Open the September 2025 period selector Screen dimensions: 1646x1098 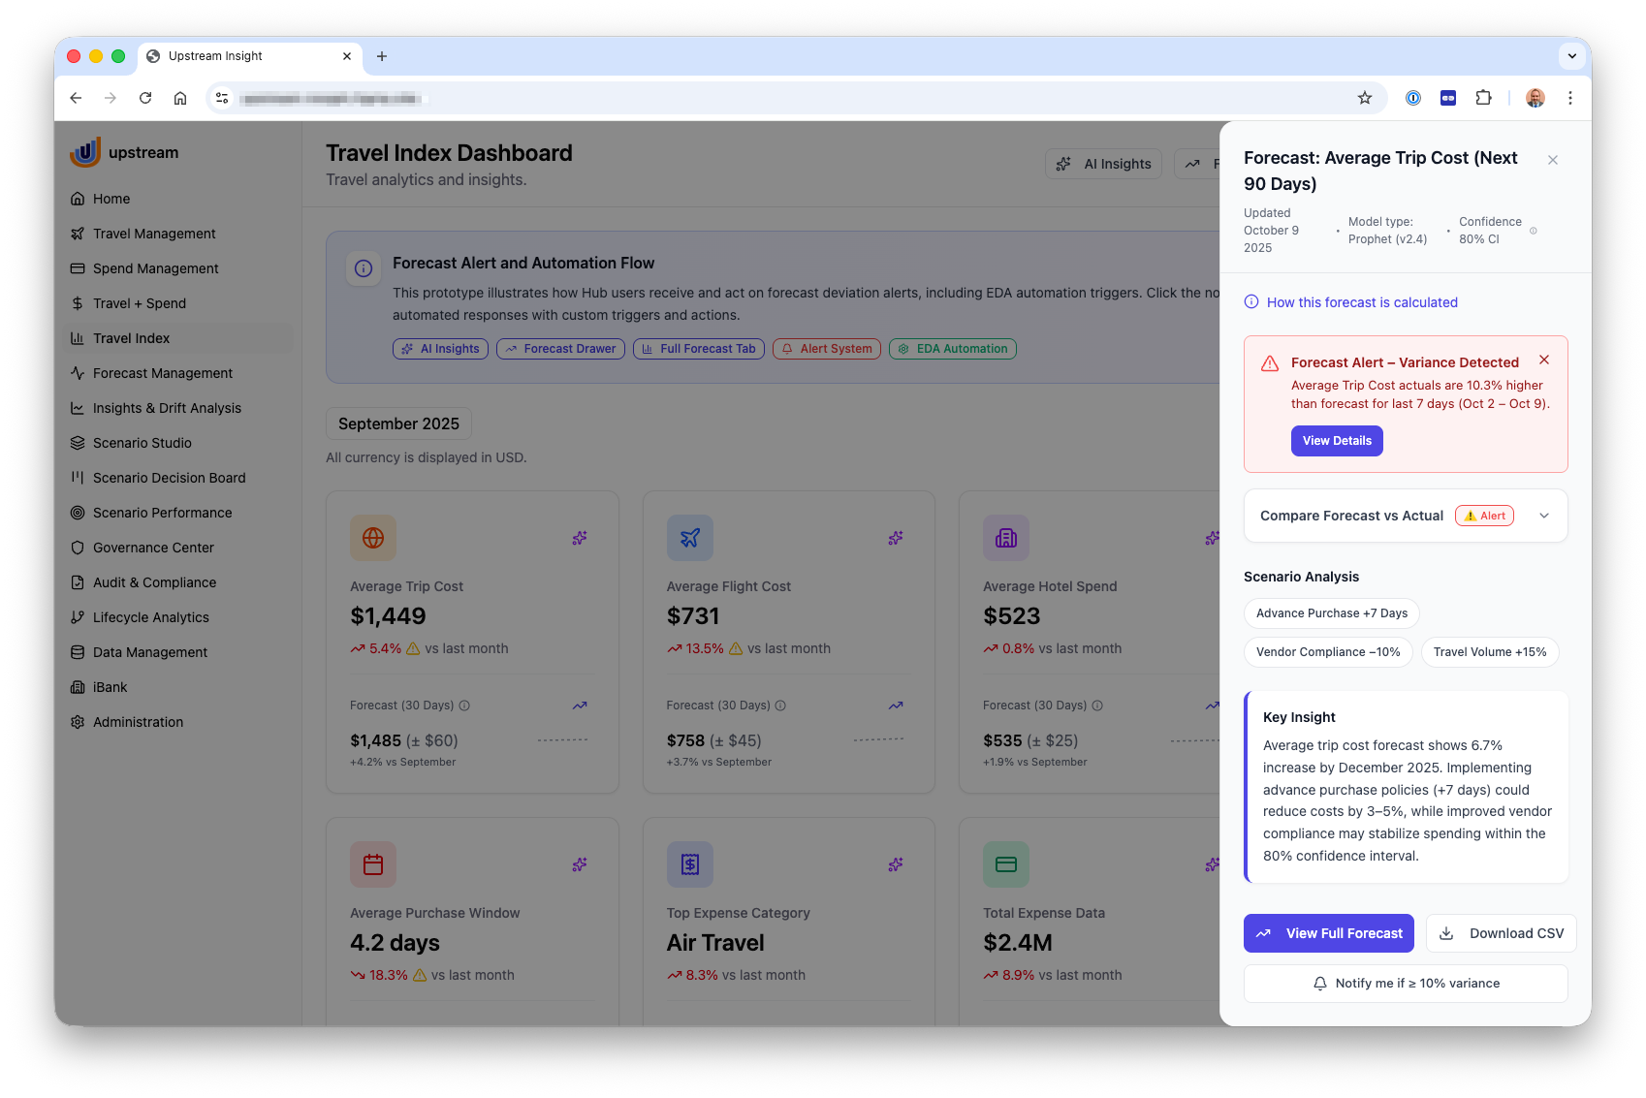click(398, 424)
